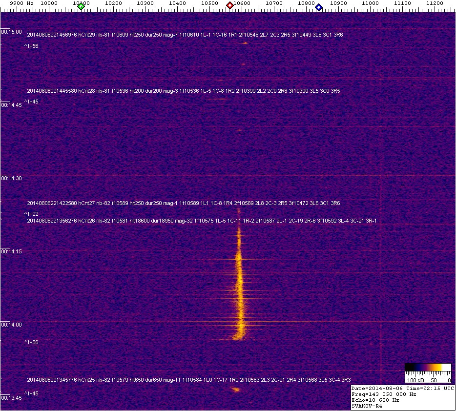Click the ^t+22 time offset marker
The width and height of the screenshot is (456, 411).
tap(31, 214)
